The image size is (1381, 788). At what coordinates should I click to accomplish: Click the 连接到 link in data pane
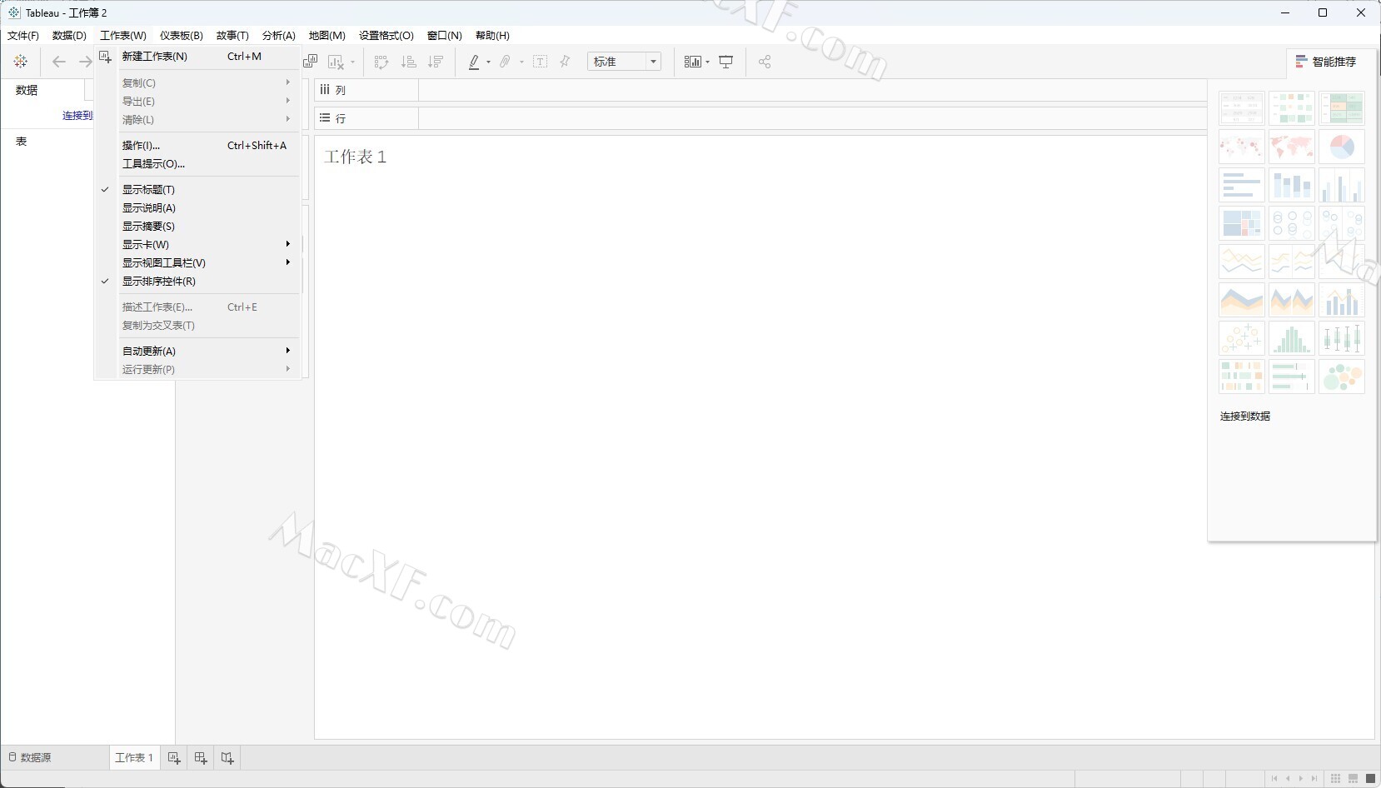(77, 116)
